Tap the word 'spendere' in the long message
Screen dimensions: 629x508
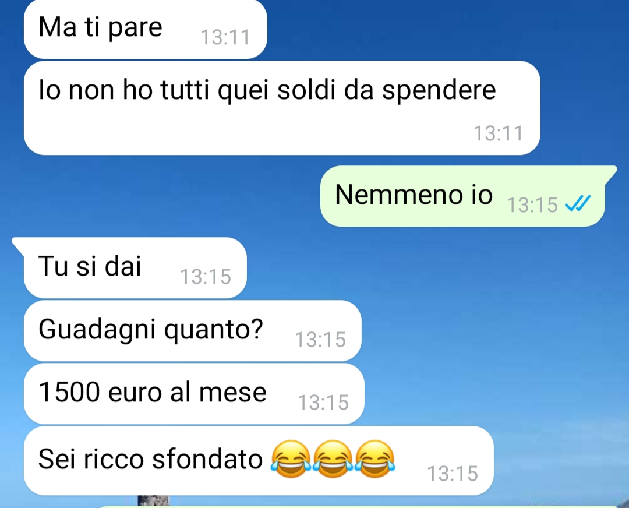[439, 91]
